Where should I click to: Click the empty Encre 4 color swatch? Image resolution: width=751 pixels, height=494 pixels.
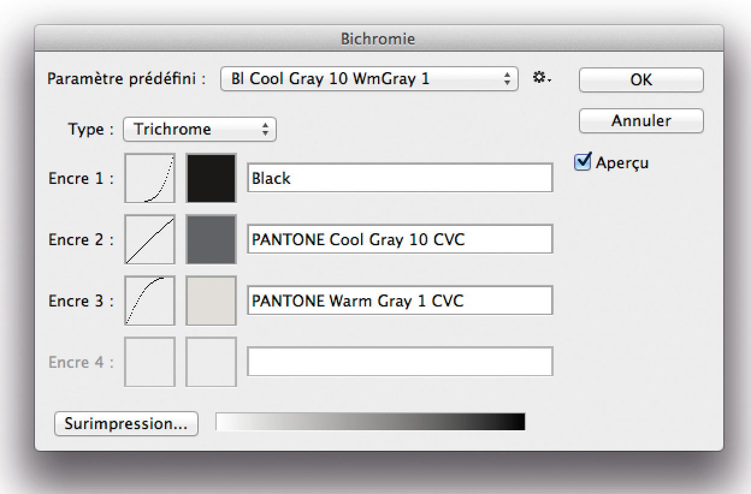211,362
